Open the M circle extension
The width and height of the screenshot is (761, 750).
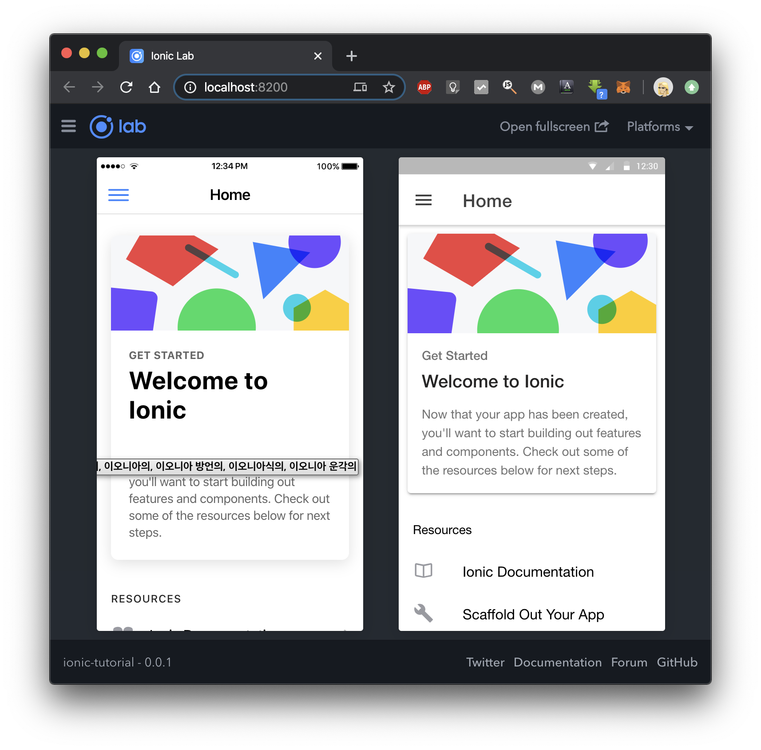tap(538, 87)
